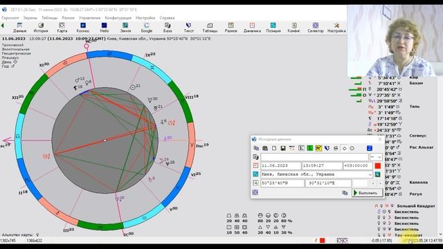Click the MC marker at chart top
Image resolution: width=443 pixels, height=249 pixels.
[x=87, y=46]
